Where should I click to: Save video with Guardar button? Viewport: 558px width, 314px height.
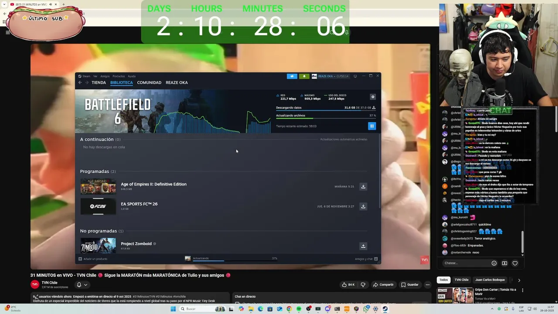pos(410,285)
